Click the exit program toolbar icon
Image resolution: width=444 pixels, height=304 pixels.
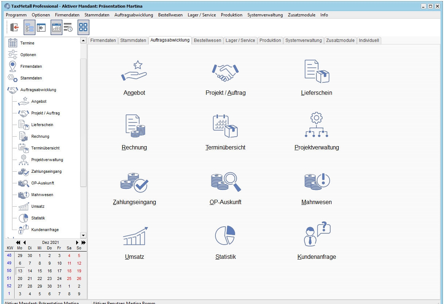pyautogui.click(x=14, y=27)
